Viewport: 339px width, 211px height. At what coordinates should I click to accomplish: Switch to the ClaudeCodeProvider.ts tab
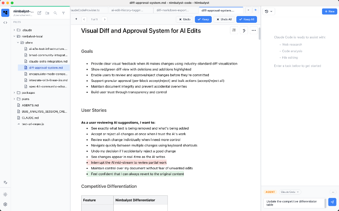coord(89,10)
